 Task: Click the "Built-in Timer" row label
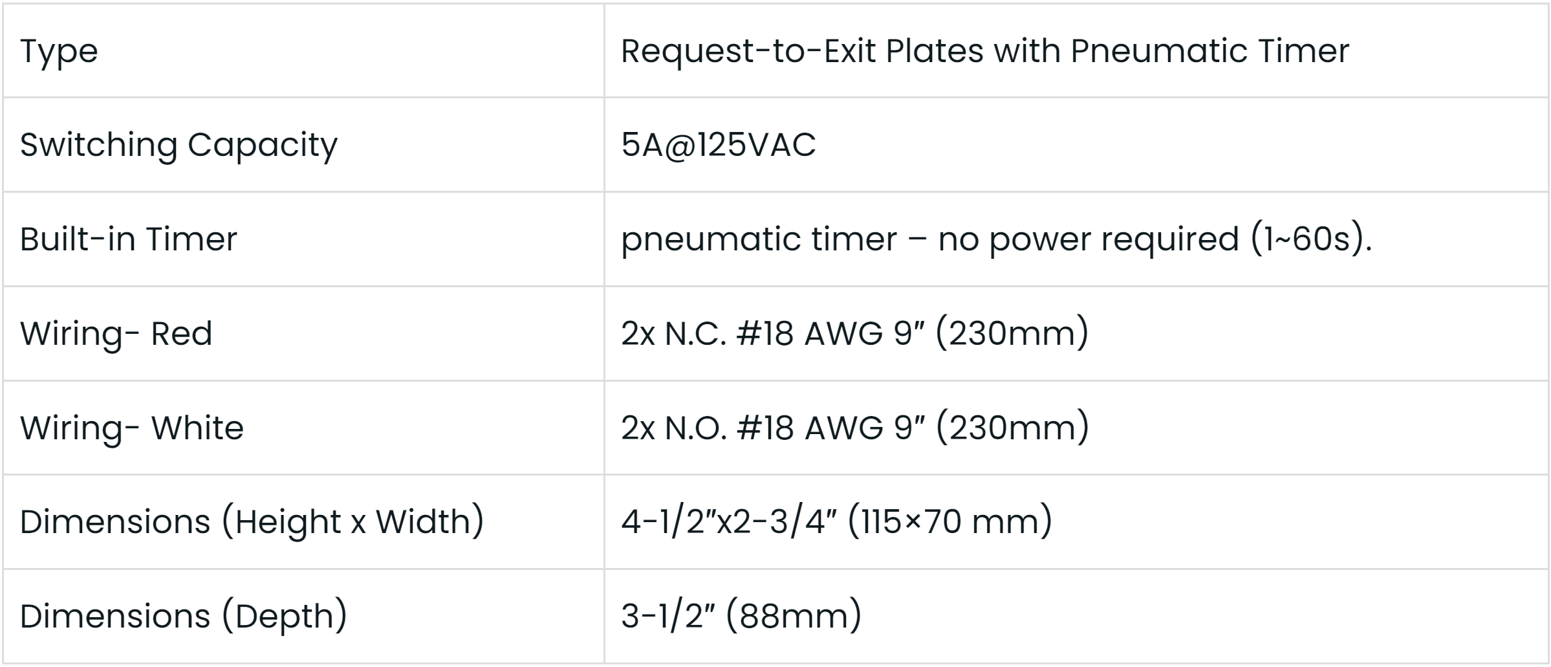click(x=128, y=239)
